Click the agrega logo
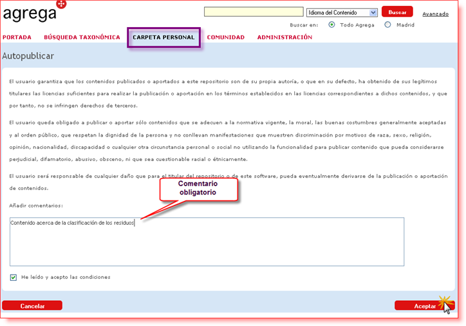466x326 pixels. [x=35, y=12]
